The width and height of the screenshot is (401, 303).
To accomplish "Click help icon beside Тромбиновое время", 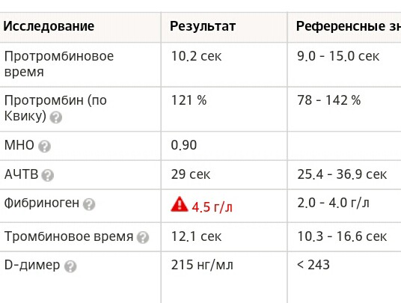I will coord(143,238).
